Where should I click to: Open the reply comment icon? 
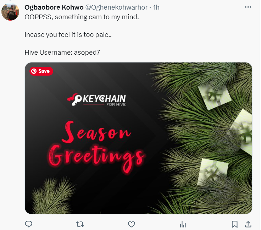click(x=29, y=224)
